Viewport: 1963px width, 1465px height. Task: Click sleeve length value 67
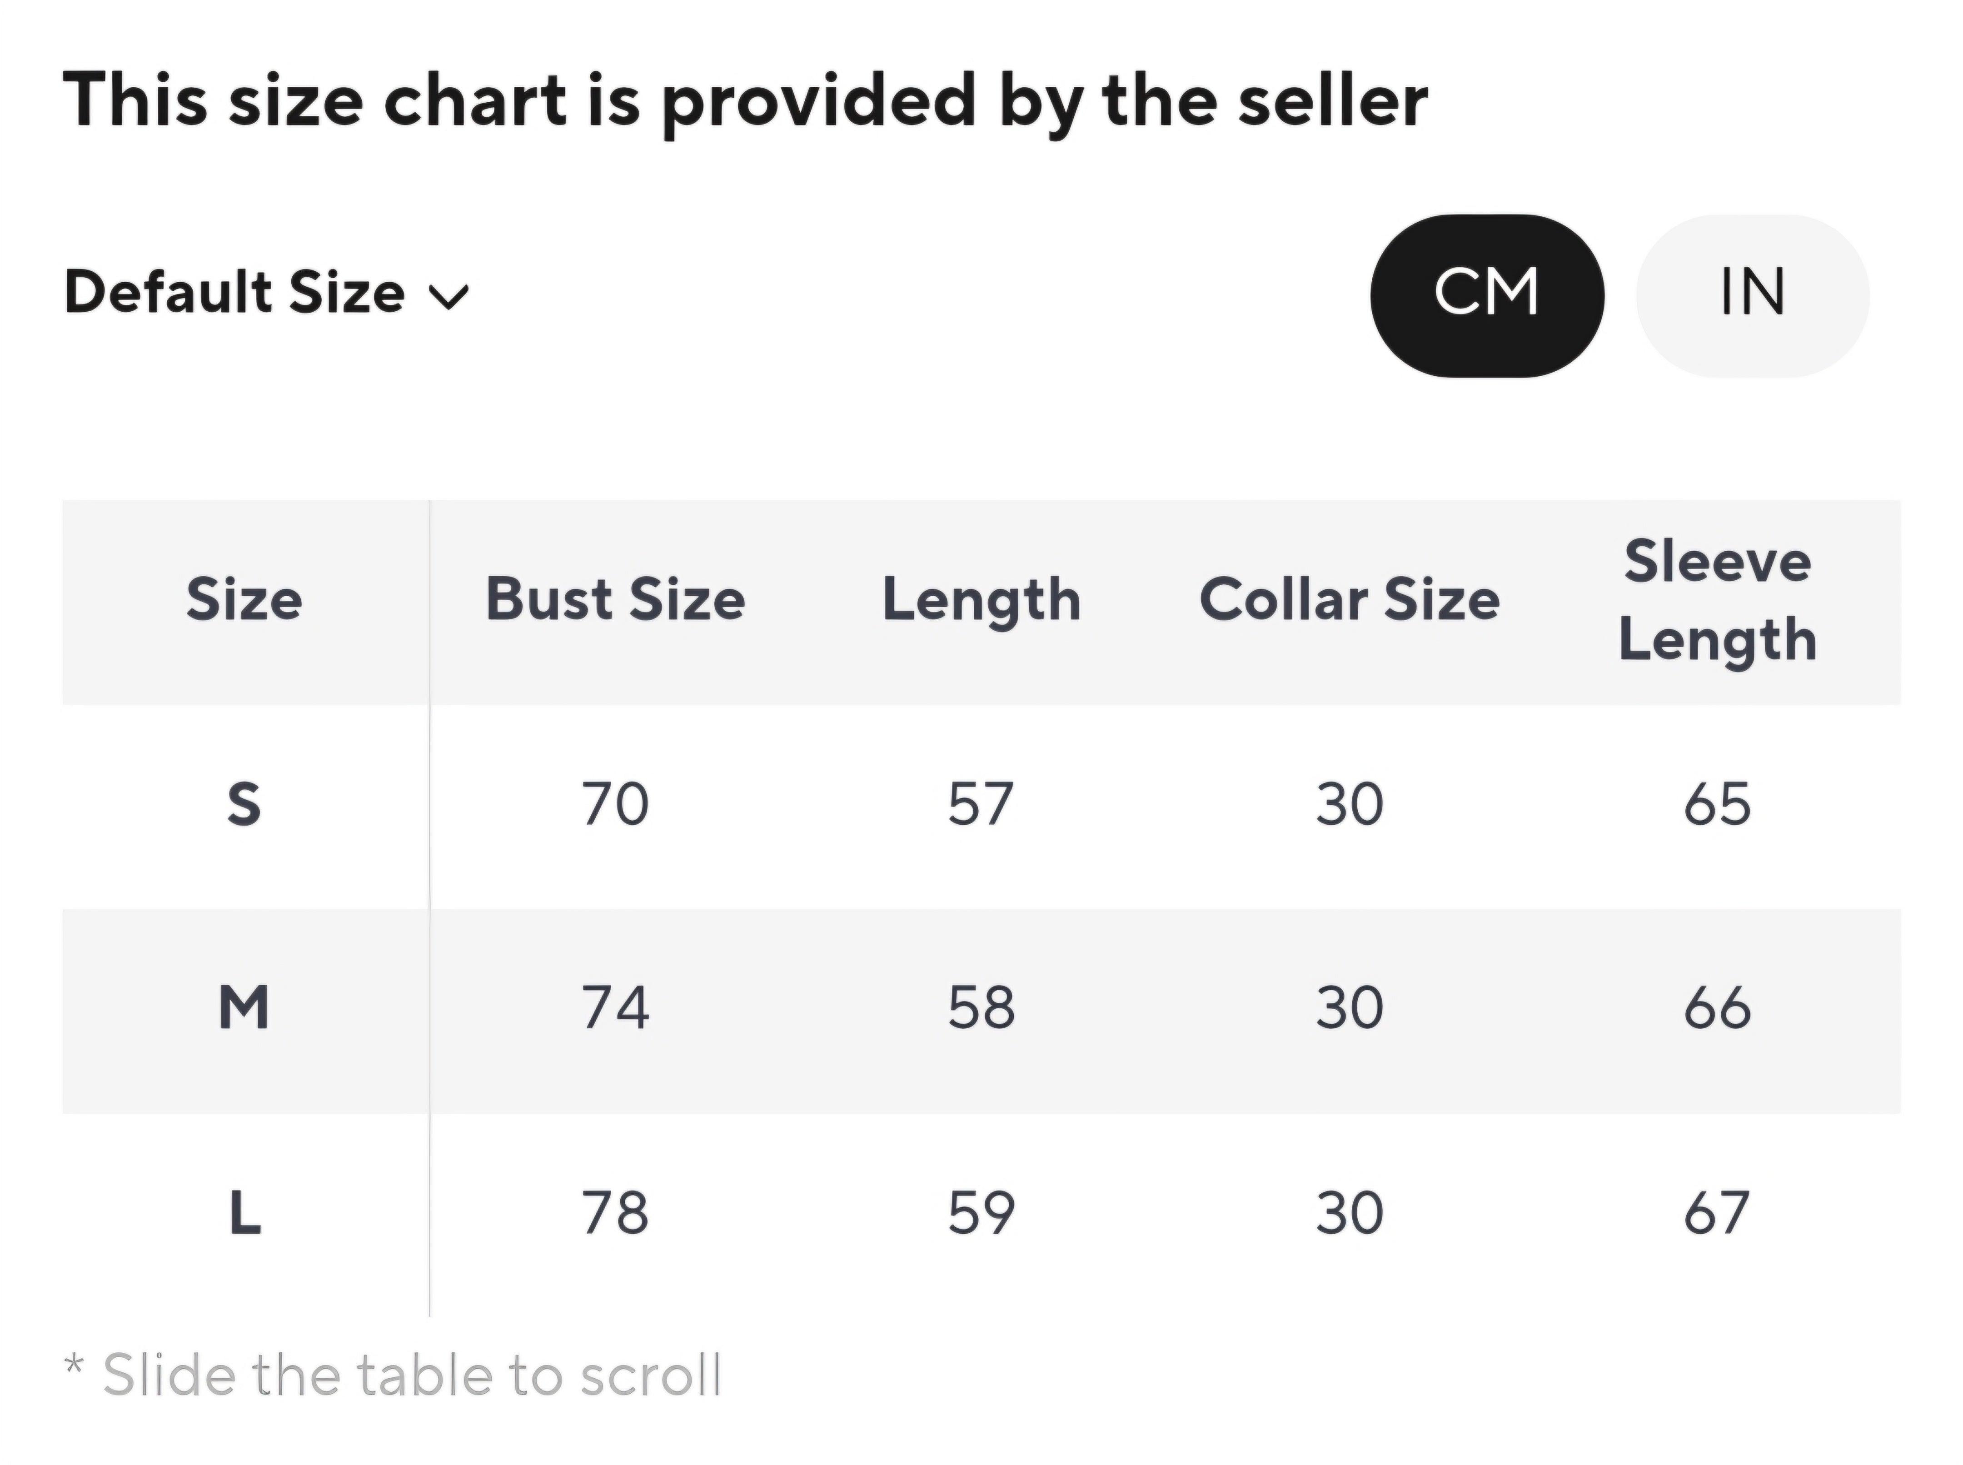click(x=1718, y=1212)
